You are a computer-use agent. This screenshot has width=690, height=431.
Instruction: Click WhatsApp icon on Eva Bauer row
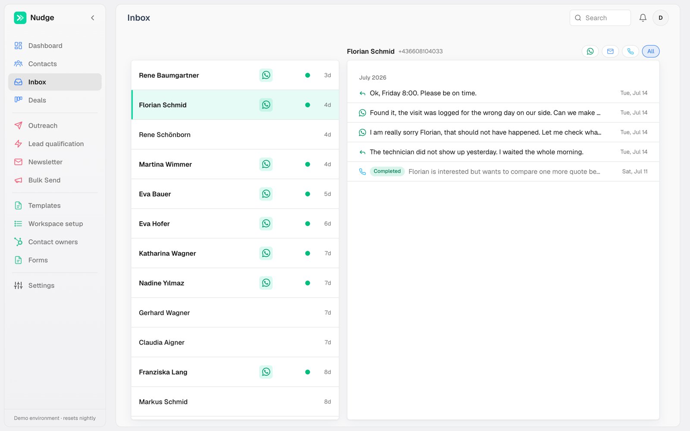tap(266, 194)
